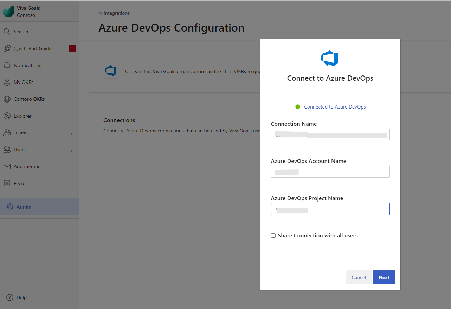Image resolution: width=451 pixels, height=309 pixels.
Task: Click the Azure DevOps Account Name field
Action: point(330,172)
